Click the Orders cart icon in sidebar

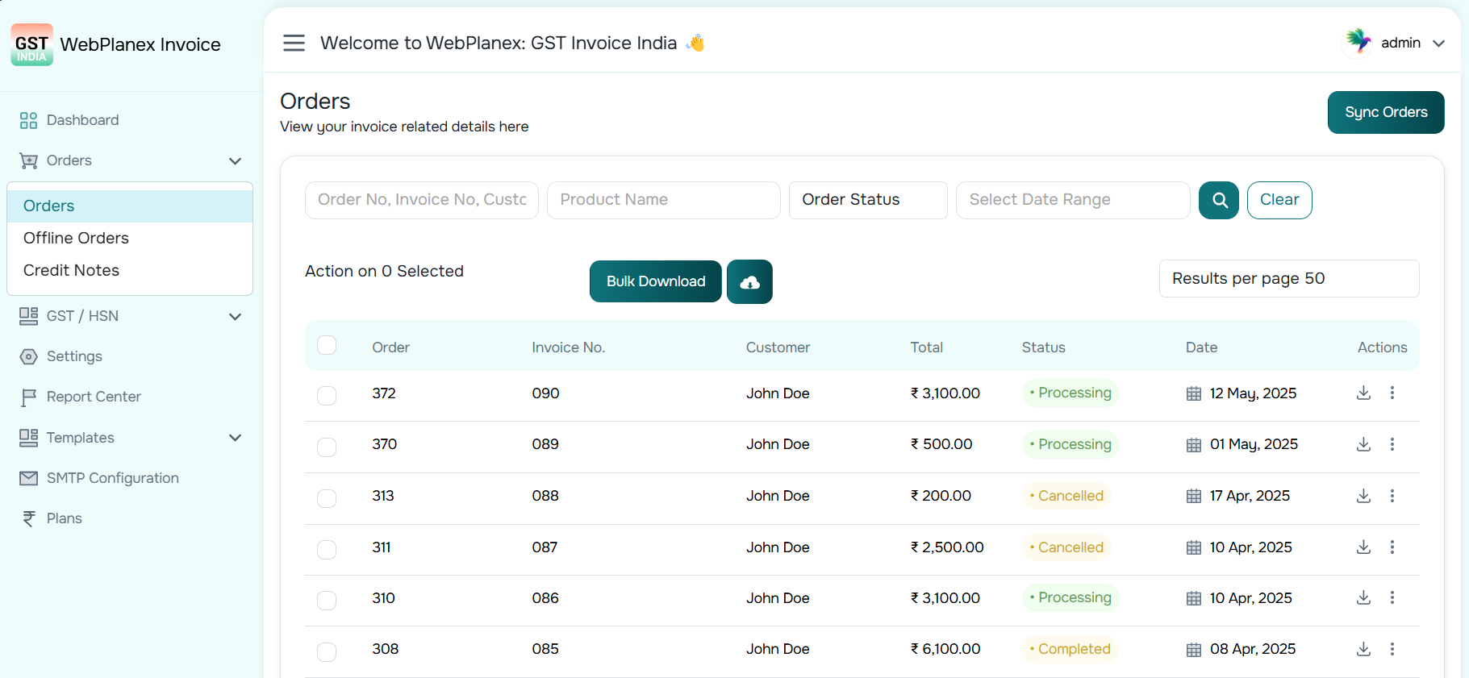(x=28, y=160)
